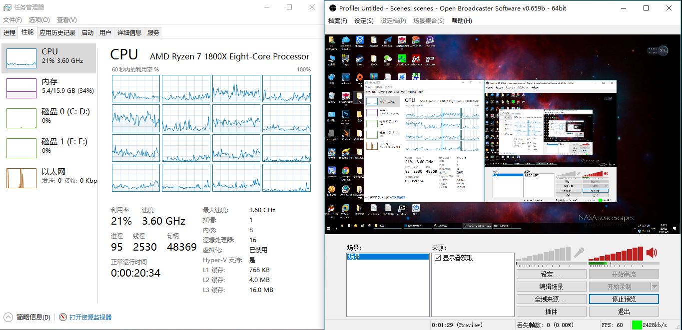
Task: Mute the microphone icon in OBS
Action: click(x=579, y=253)
